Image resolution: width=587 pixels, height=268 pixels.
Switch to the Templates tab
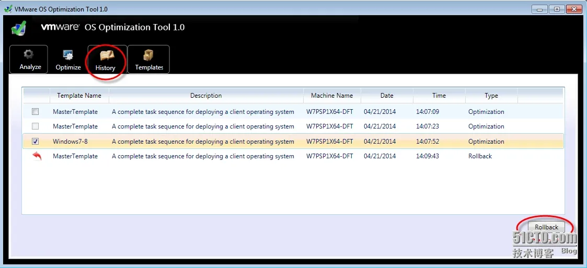(148, 59)
